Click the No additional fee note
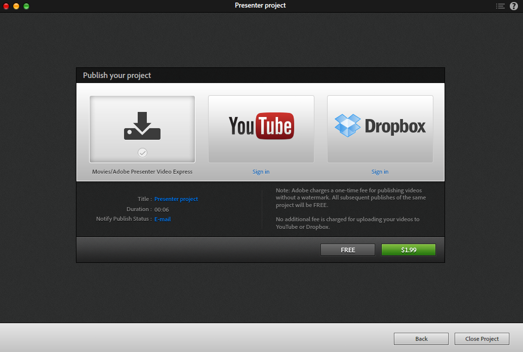The image size is (523, 352). click(x=347, y=223)
